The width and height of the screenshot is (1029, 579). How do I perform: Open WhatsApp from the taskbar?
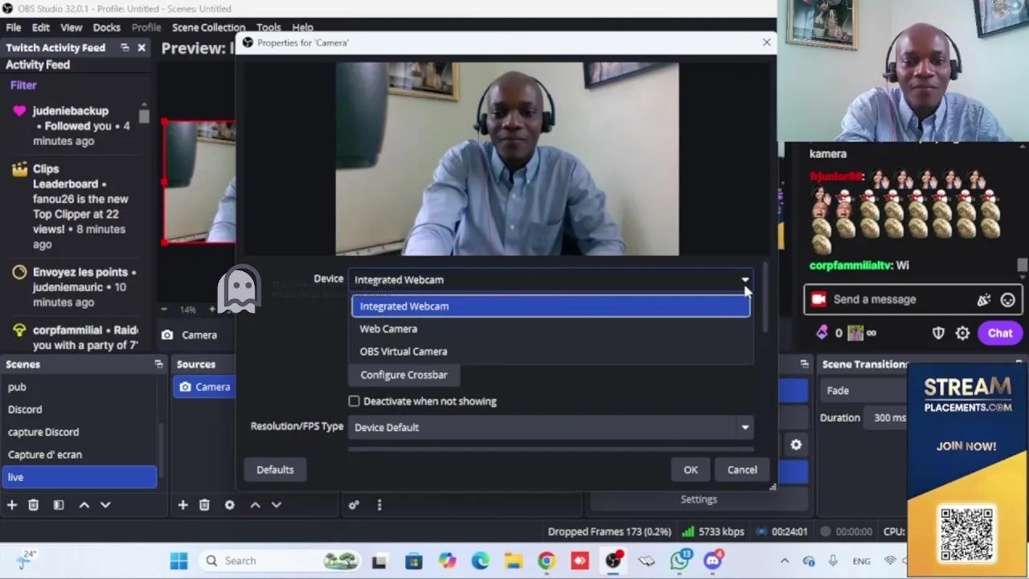tap(680, 561)
